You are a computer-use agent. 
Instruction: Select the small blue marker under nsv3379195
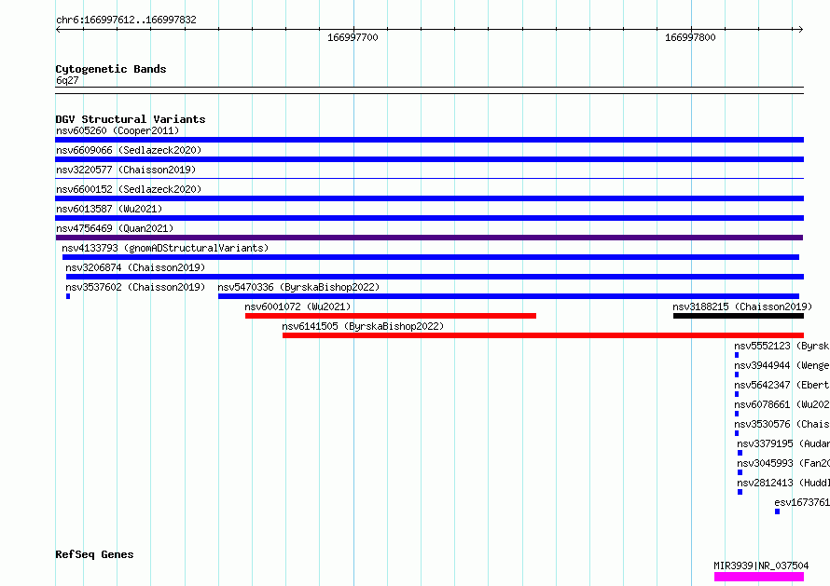click(x=740, y=453)
